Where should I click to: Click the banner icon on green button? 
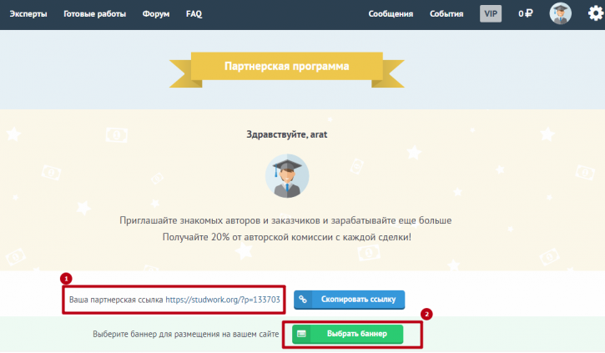click(301, 334)
